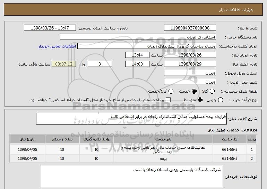
Task: Click the request creator name field
Action: (x=147, y=46)
